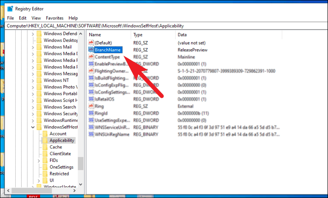Click the BranchName value icon
The height and width of the screenshot is (198, 328).
[x=91, y=50]
